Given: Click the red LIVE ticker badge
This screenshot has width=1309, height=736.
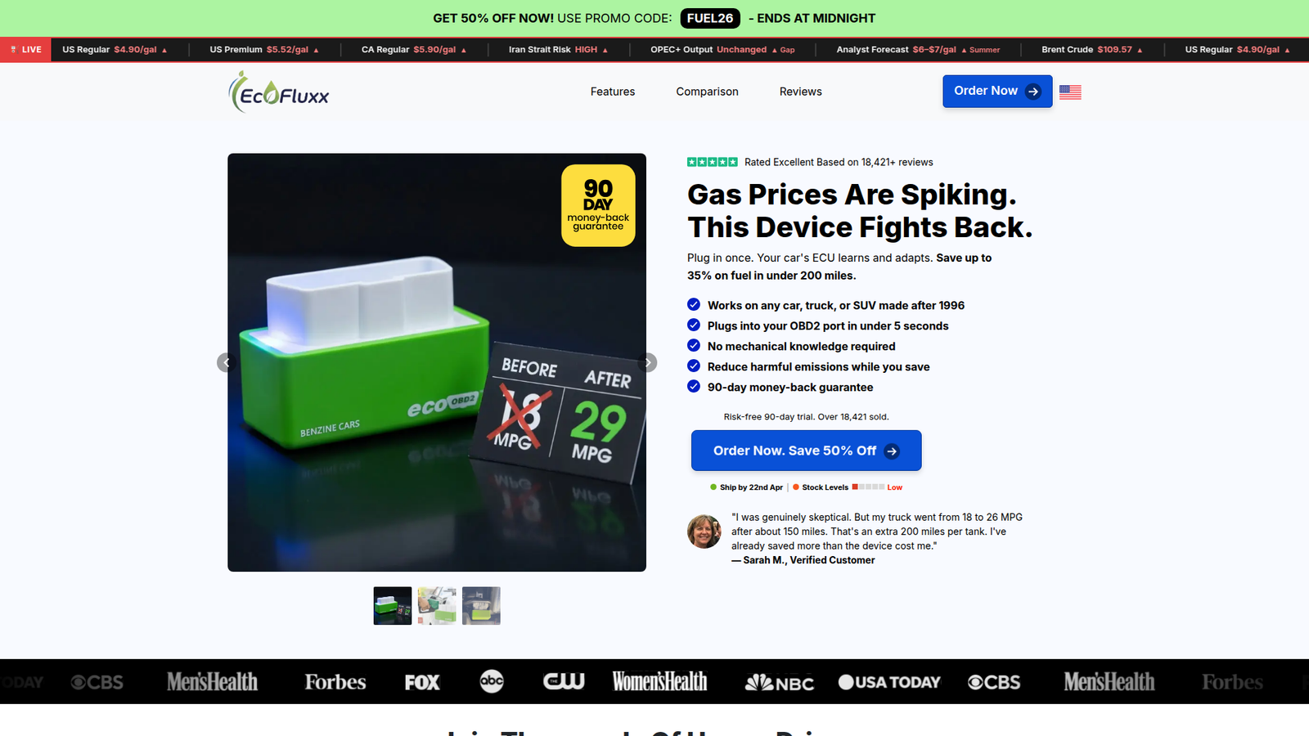Looking at the screenshot, I should 25,50.
